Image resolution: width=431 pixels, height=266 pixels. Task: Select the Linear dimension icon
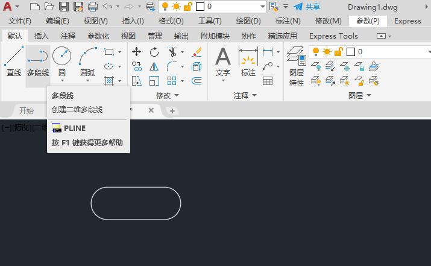pyautogui.click(x=268, y=52)
